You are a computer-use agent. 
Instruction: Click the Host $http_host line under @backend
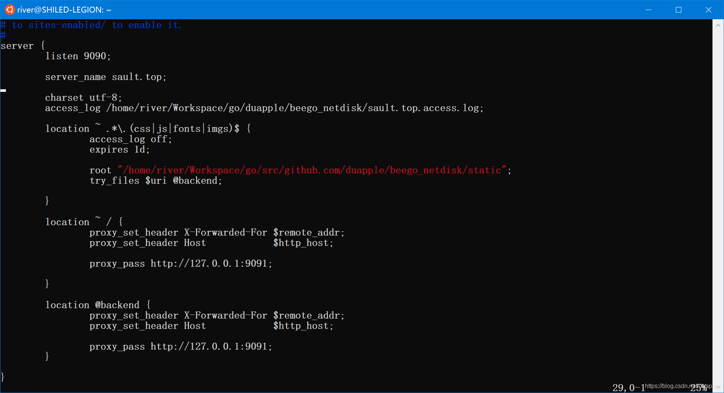211,326
